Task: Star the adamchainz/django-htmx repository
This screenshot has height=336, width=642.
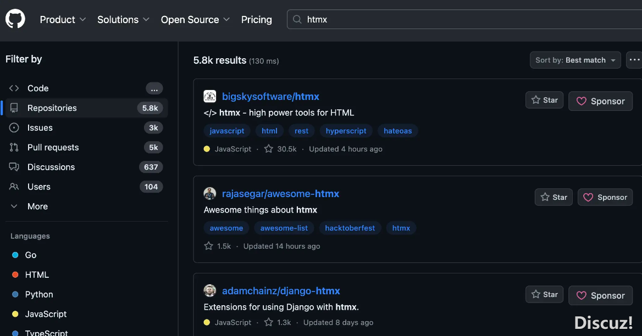Action: tap(545, 294)
